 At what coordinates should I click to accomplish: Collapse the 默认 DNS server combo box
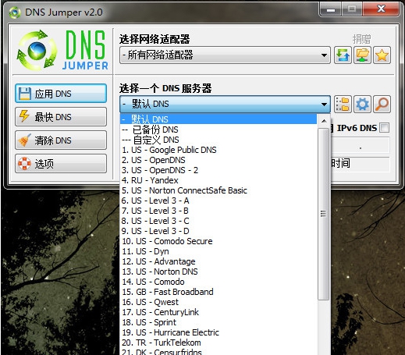225,104
